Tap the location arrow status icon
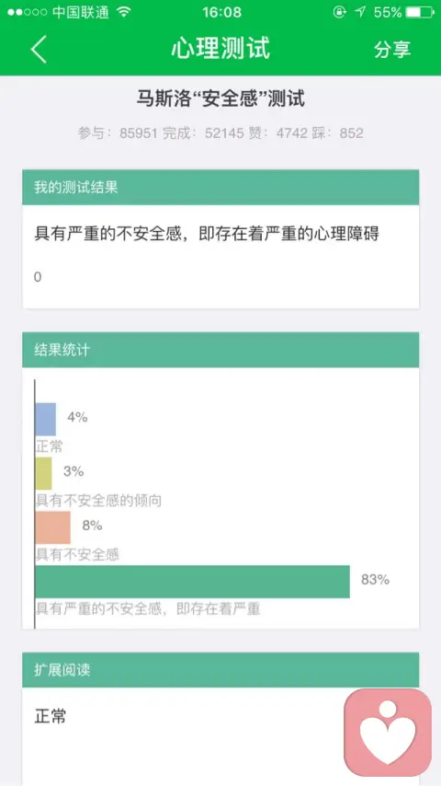 [x=359, y=12]
